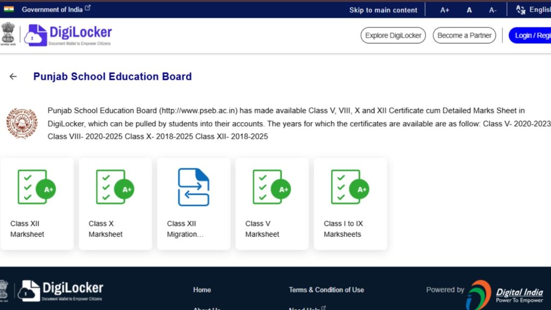Open the Class I to IX Marksheets icon

(350, 187)
